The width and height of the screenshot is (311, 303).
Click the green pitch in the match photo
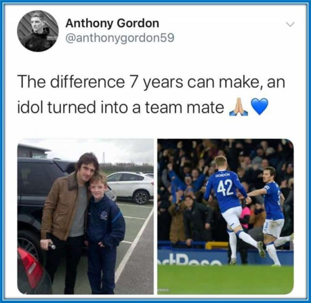tap(225, 280)
